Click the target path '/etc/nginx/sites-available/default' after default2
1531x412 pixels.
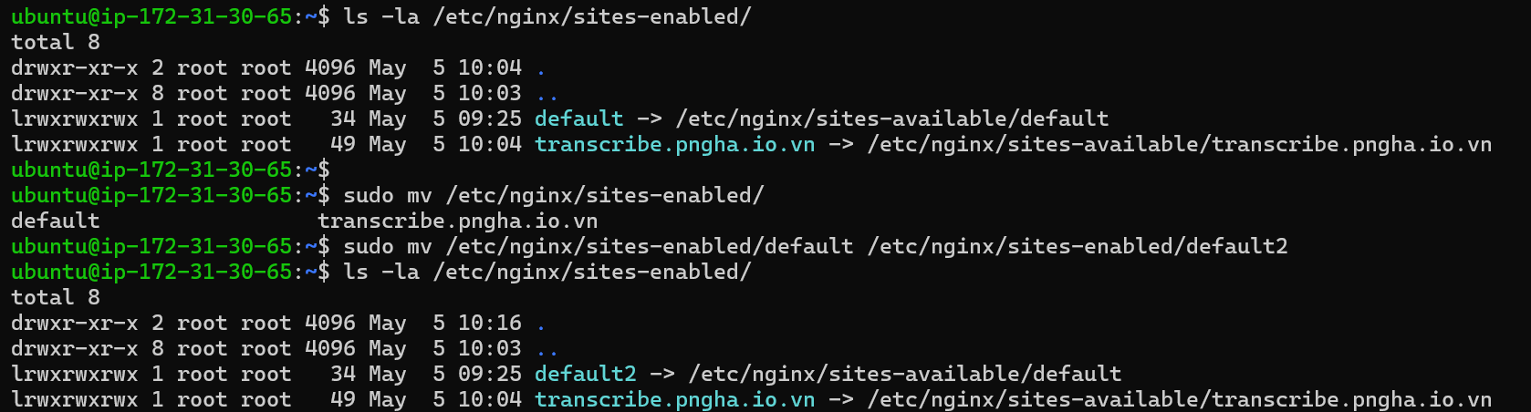[x=904, y=374]
